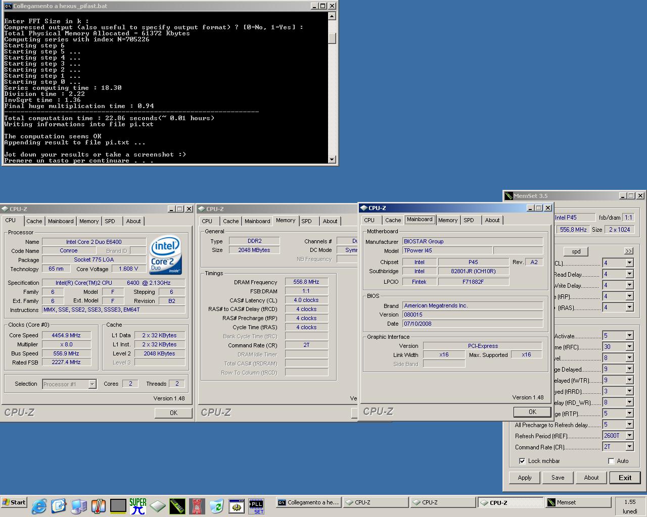Click the BIOS Version 080015 field
The height and width of the screenshot is (517, 647).
coord(473,315)
